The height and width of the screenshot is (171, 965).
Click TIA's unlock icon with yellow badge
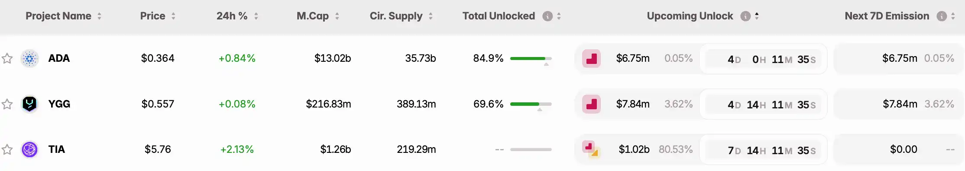pyautogui.click(x=591, y=149)
